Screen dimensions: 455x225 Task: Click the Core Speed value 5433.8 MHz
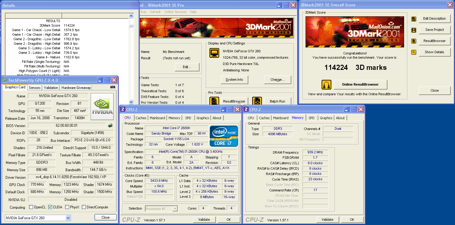pos(159,181)
